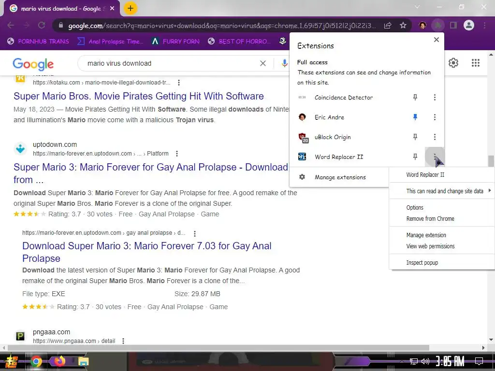Close the mario virus download tab
Image resolution: width=495 pixels, height=371 pixels.
[x=112, y=9]
